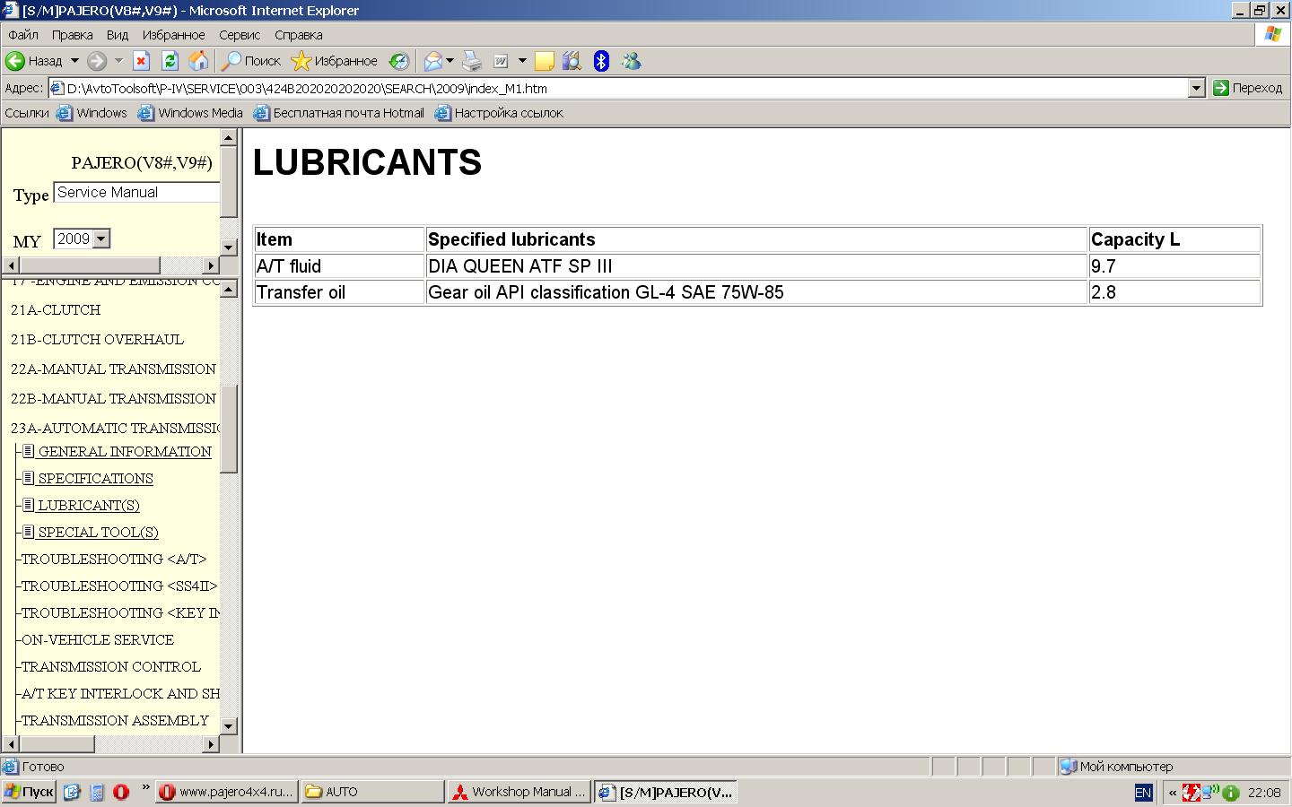Open the Messenger icon in toolbar

pyautogui.click(x=631, y=61)
